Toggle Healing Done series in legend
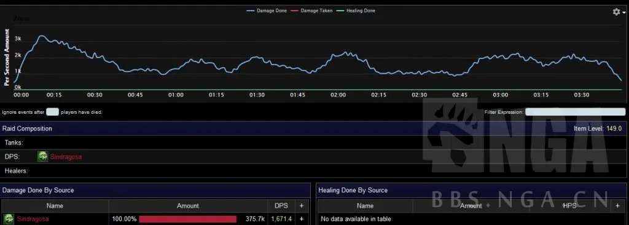The height and width of the screenshot is (225, 629). (356, 11)
